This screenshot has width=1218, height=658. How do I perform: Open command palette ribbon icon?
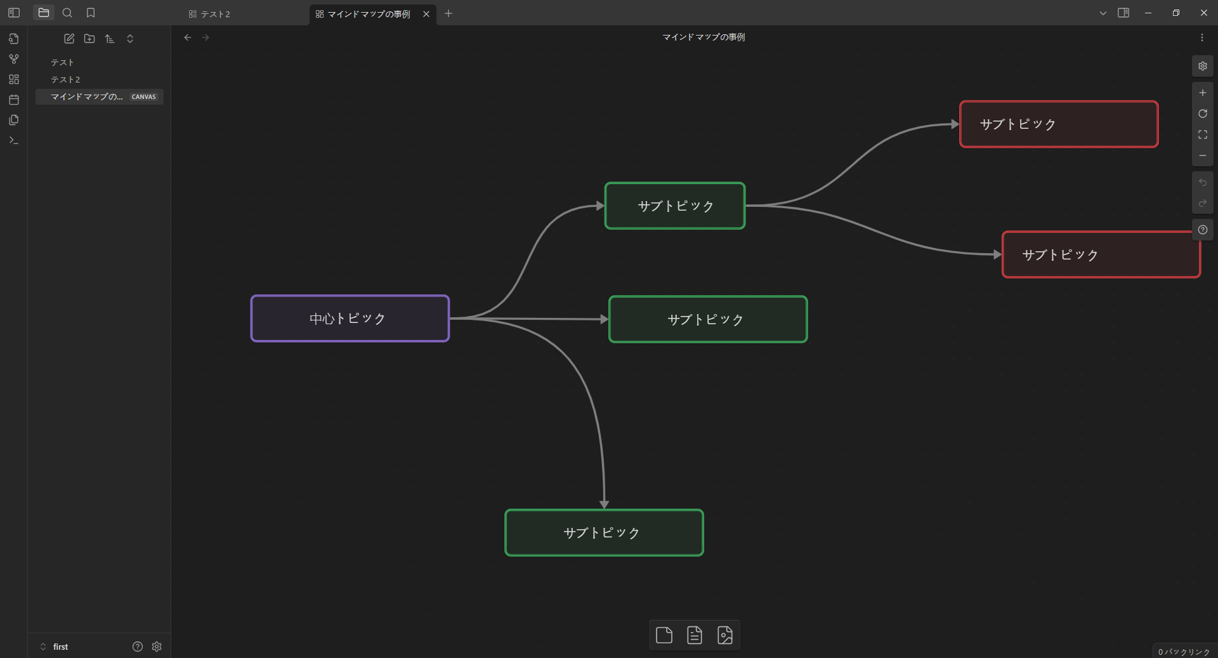click(x=14, y=140)
